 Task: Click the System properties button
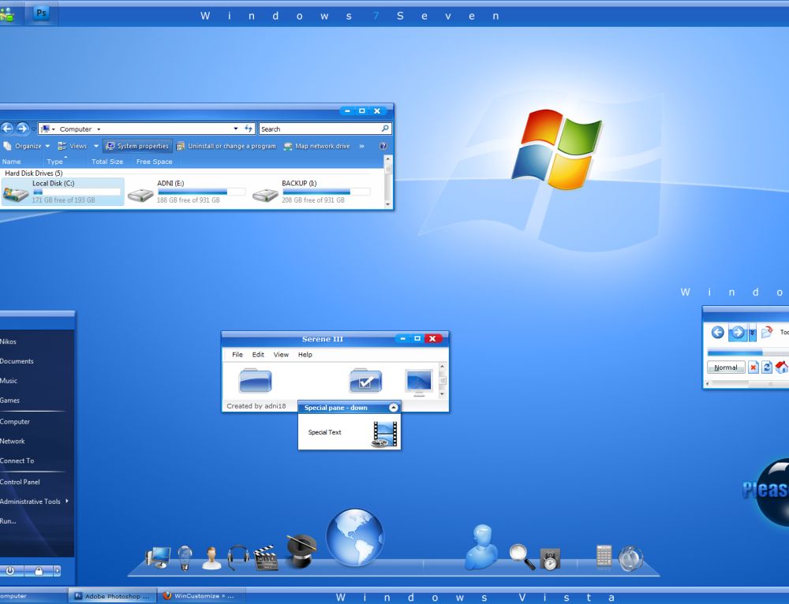pyautogui.click(x=137, y=146)
